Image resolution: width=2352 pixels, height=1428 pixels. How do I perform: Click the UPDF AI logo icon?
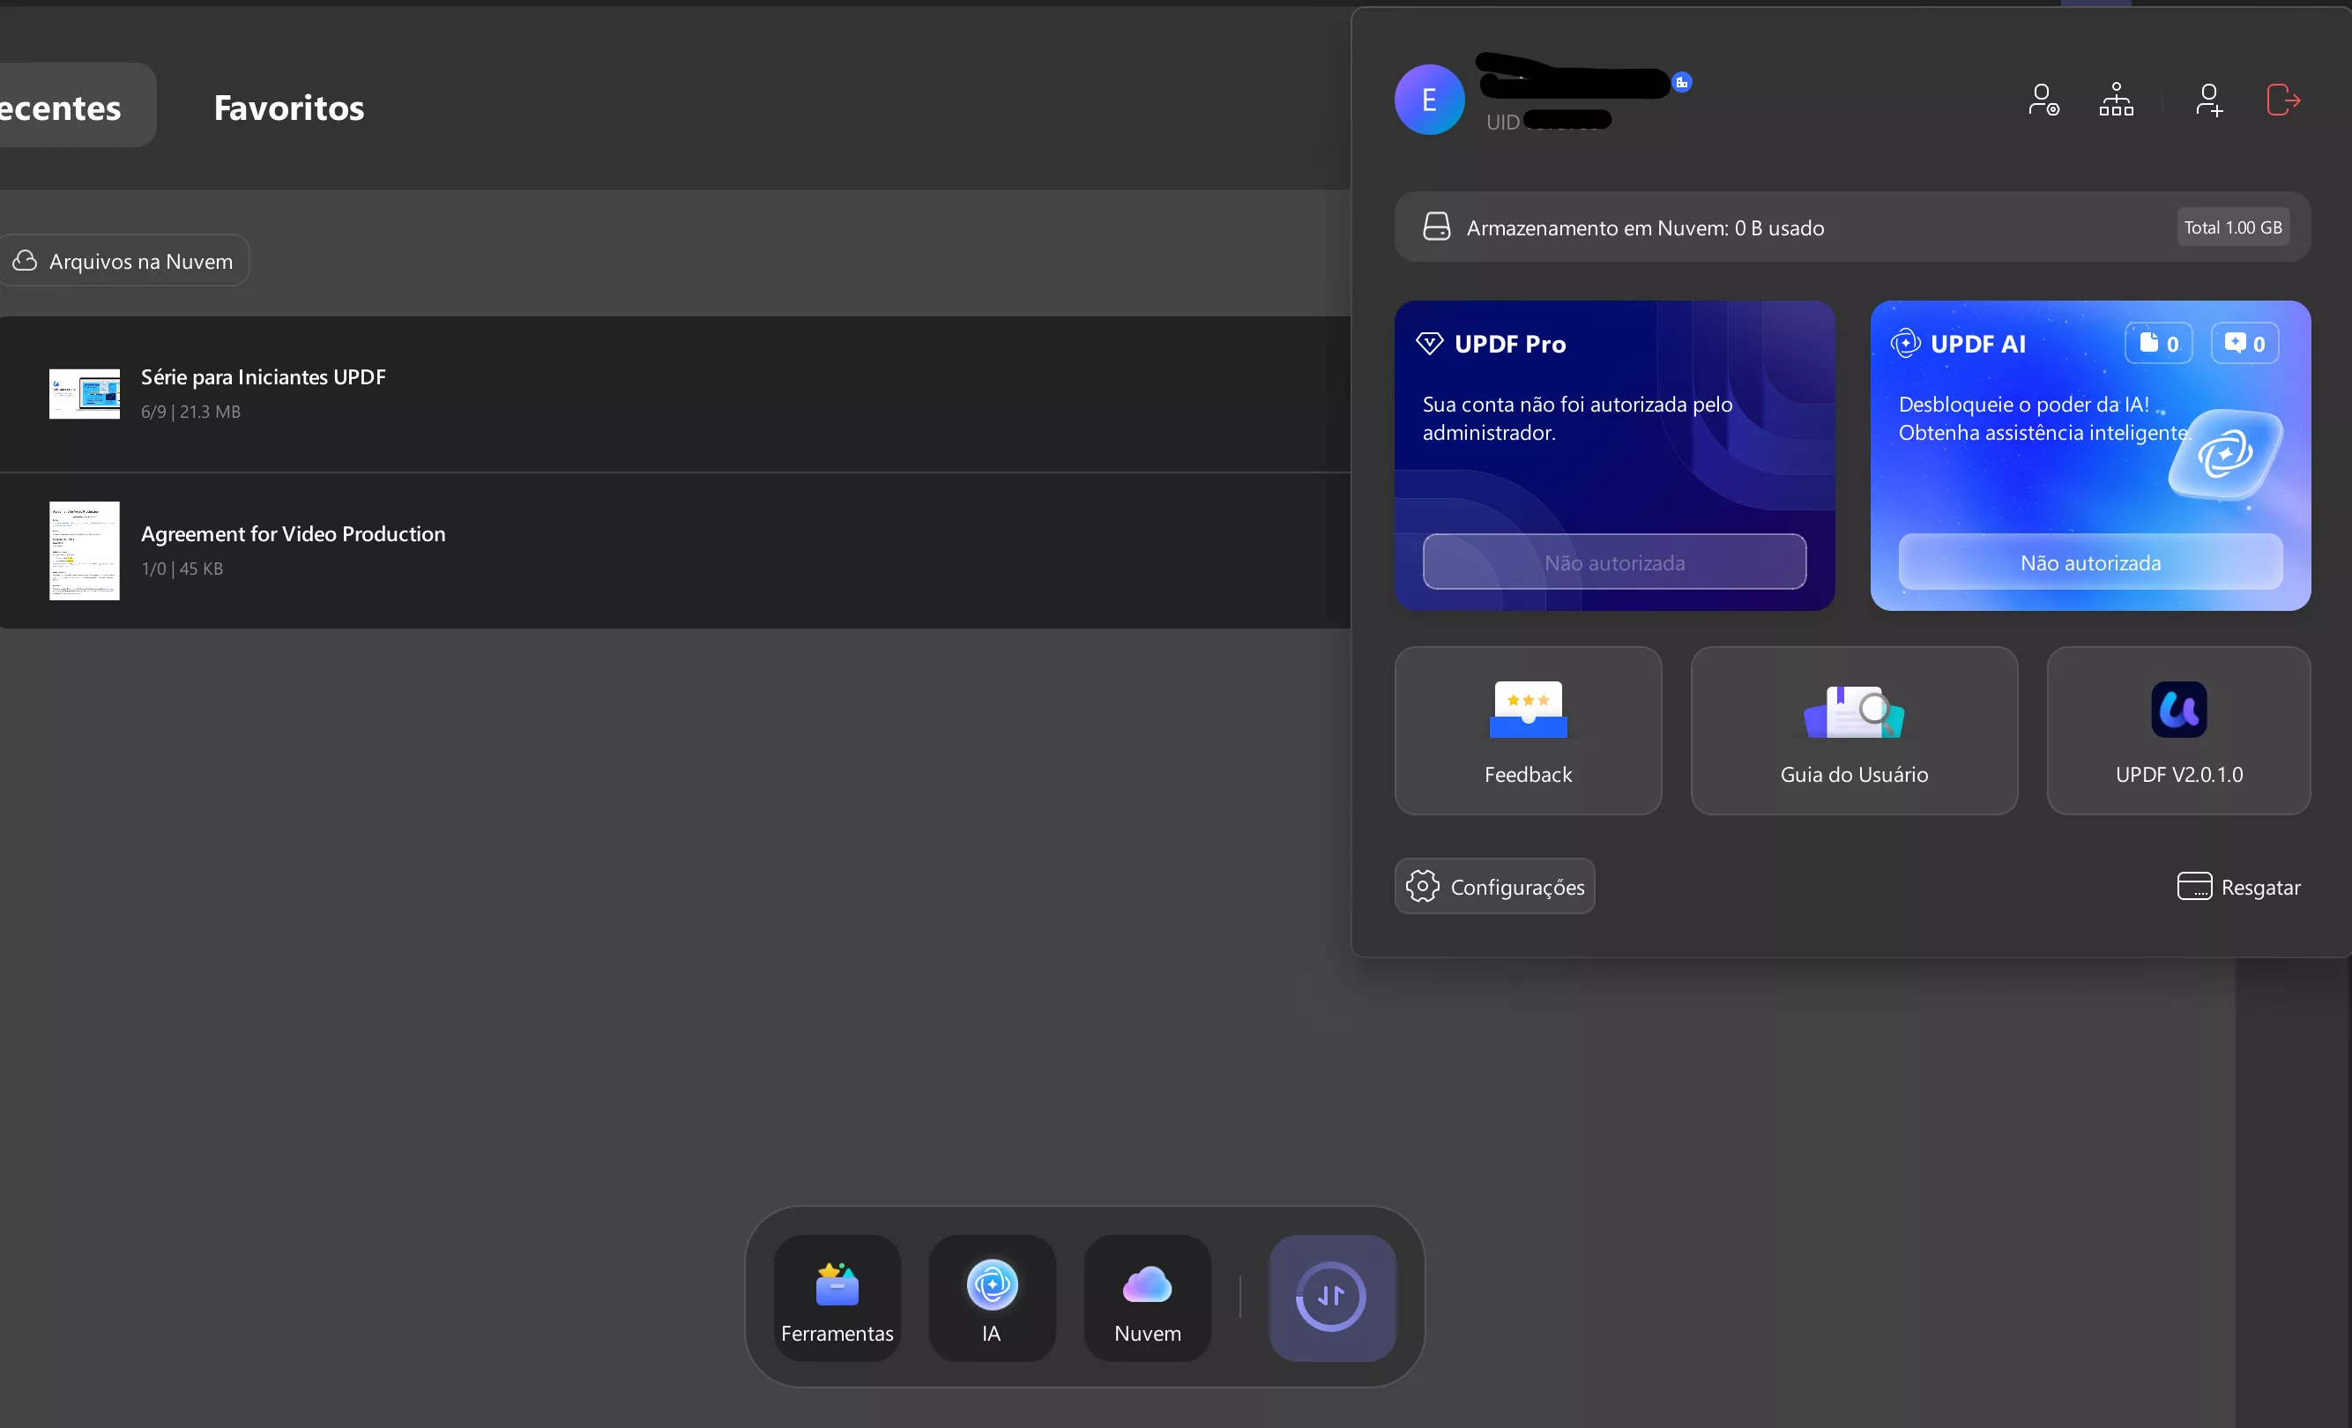coord(1905,344)
